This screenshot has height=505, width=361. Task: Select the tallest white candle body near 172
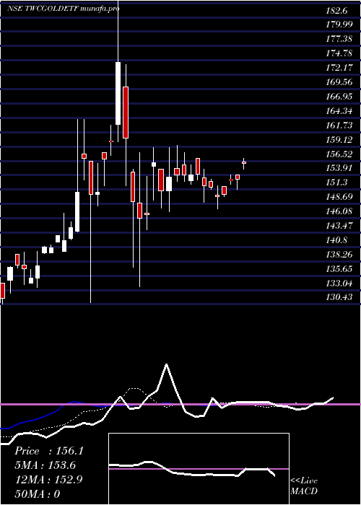click(x=118, y=93)
